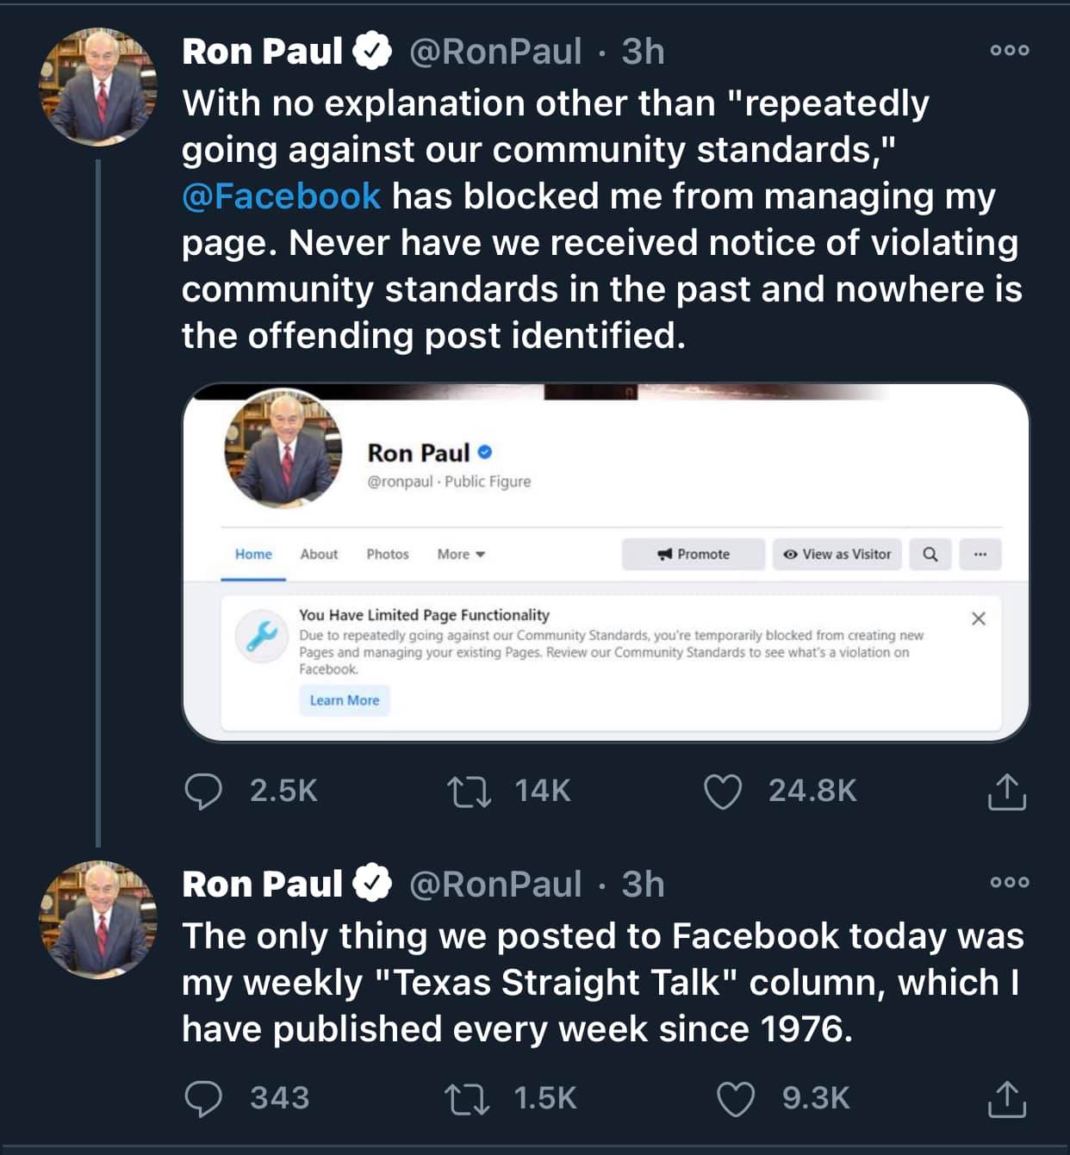Open Ron Paul's avatar on first tweet
The image size is (1070, 1155).
98,87
